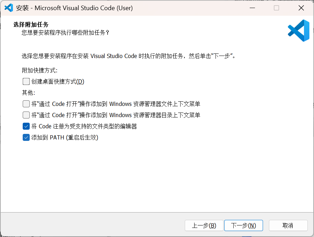Click the instruction text mentioning Visual Studio Code
This screenshot has width=314, height=237.
(x=129, y=56)
